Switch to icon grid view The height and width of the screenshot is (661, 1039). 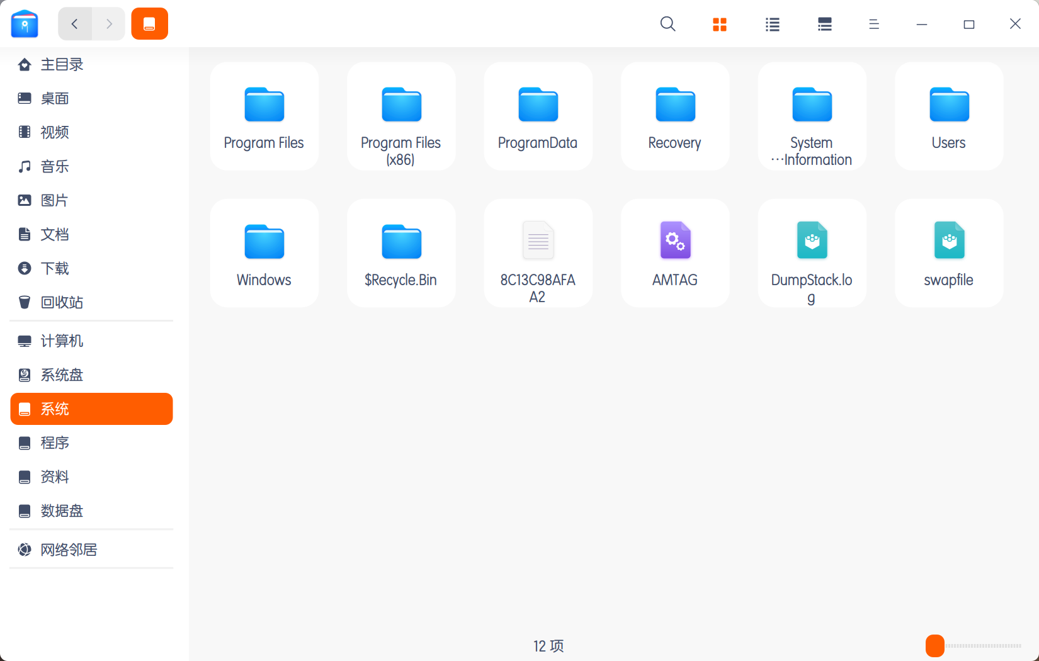720,24
